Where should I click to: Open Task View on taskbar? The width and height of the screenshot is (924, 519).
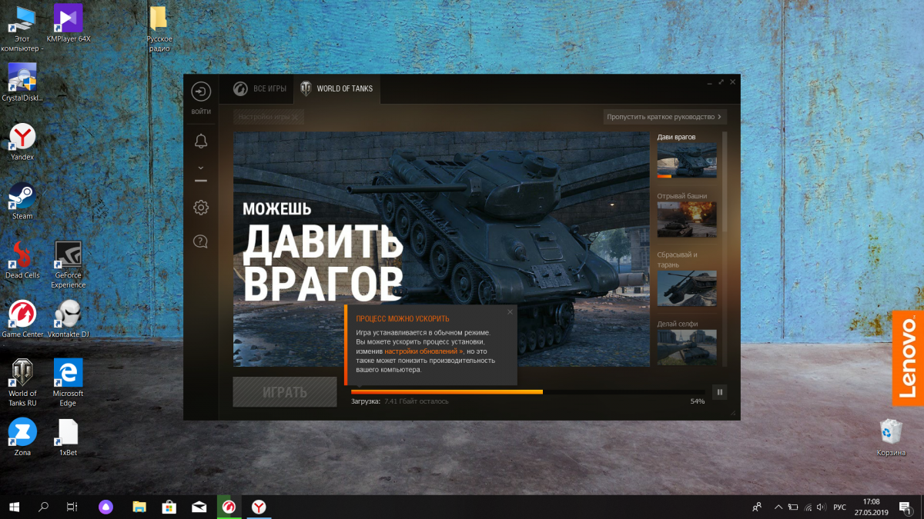pyautogui.click(x=72, y=507)
